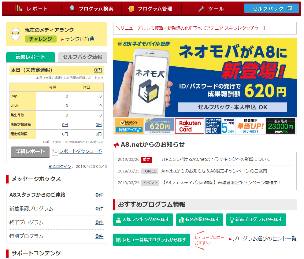Click the CSV file icon
The width and height of the screenshot is (304, 259).
tap(55, 152)
